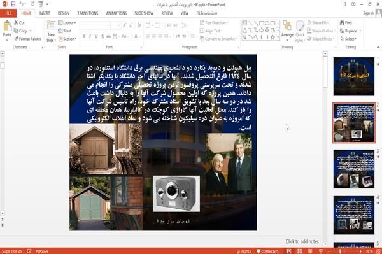Click the Save icon in the title bar

click(x=13, y=4)
